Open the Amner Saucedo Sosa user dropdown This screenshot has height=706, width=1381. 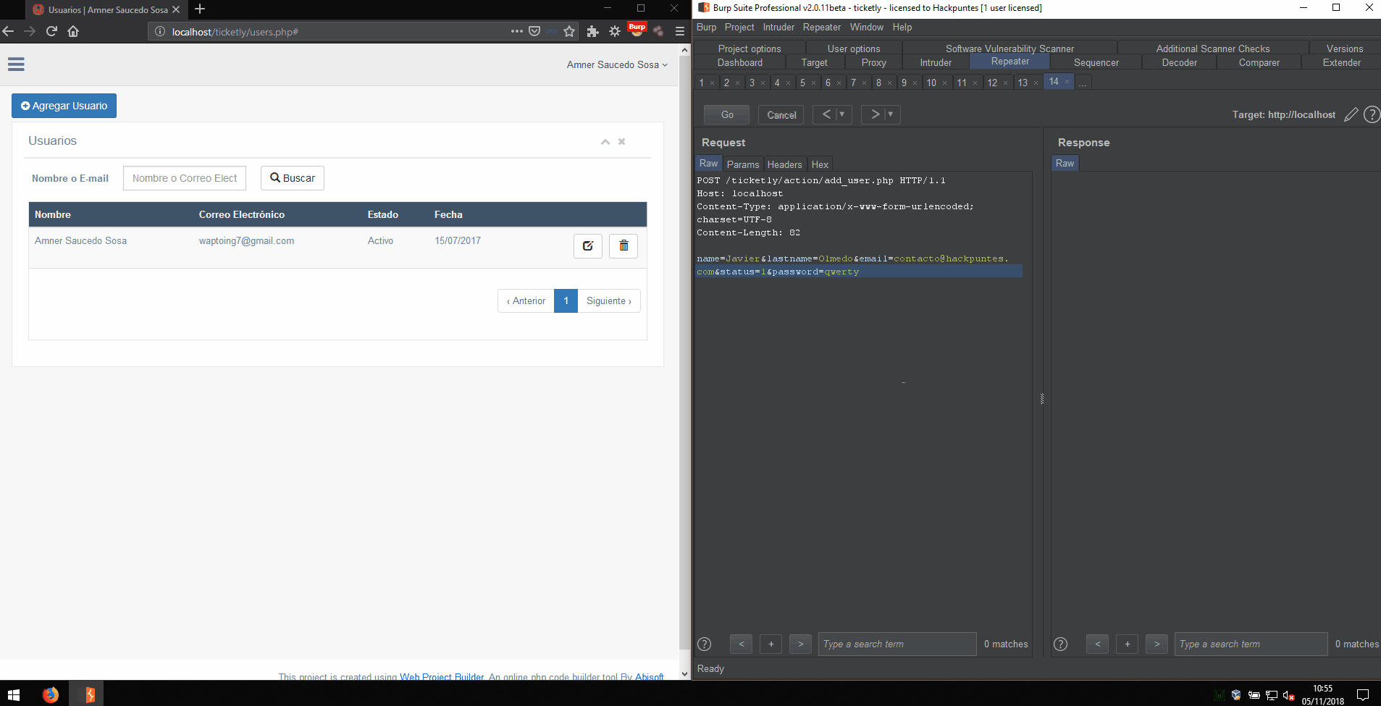(617, 64)
